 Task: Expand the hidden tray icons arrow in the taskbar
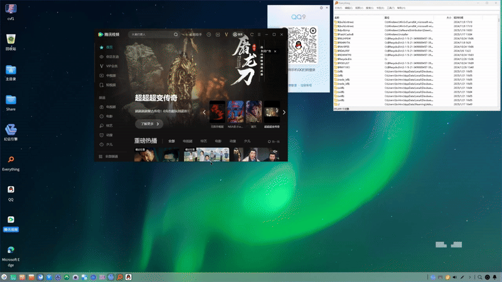click(x=470, y=277)
